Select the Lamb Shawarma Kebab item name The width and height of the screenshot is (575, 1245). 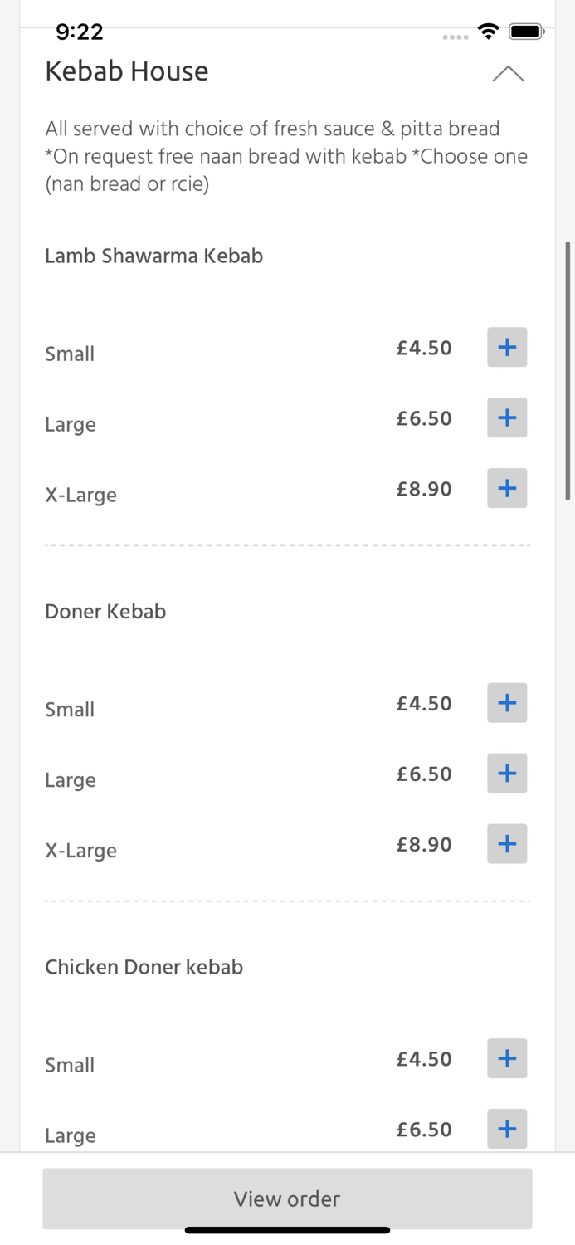153,256
